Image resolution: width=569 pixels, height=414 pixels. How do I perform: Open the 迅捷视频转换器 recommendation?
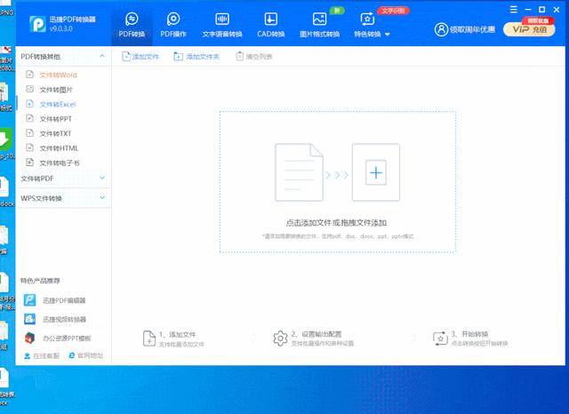[63, 319]
